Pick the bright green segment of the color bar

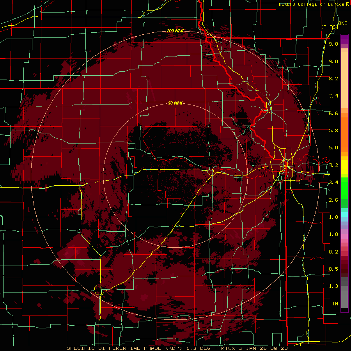(344, 188)
